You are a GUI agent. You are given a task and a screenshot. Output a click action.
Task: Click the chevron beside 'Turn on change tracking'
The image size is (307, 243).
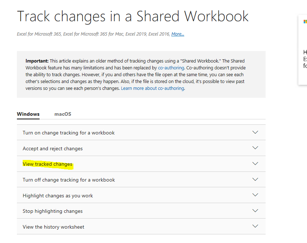click(255, 132)
